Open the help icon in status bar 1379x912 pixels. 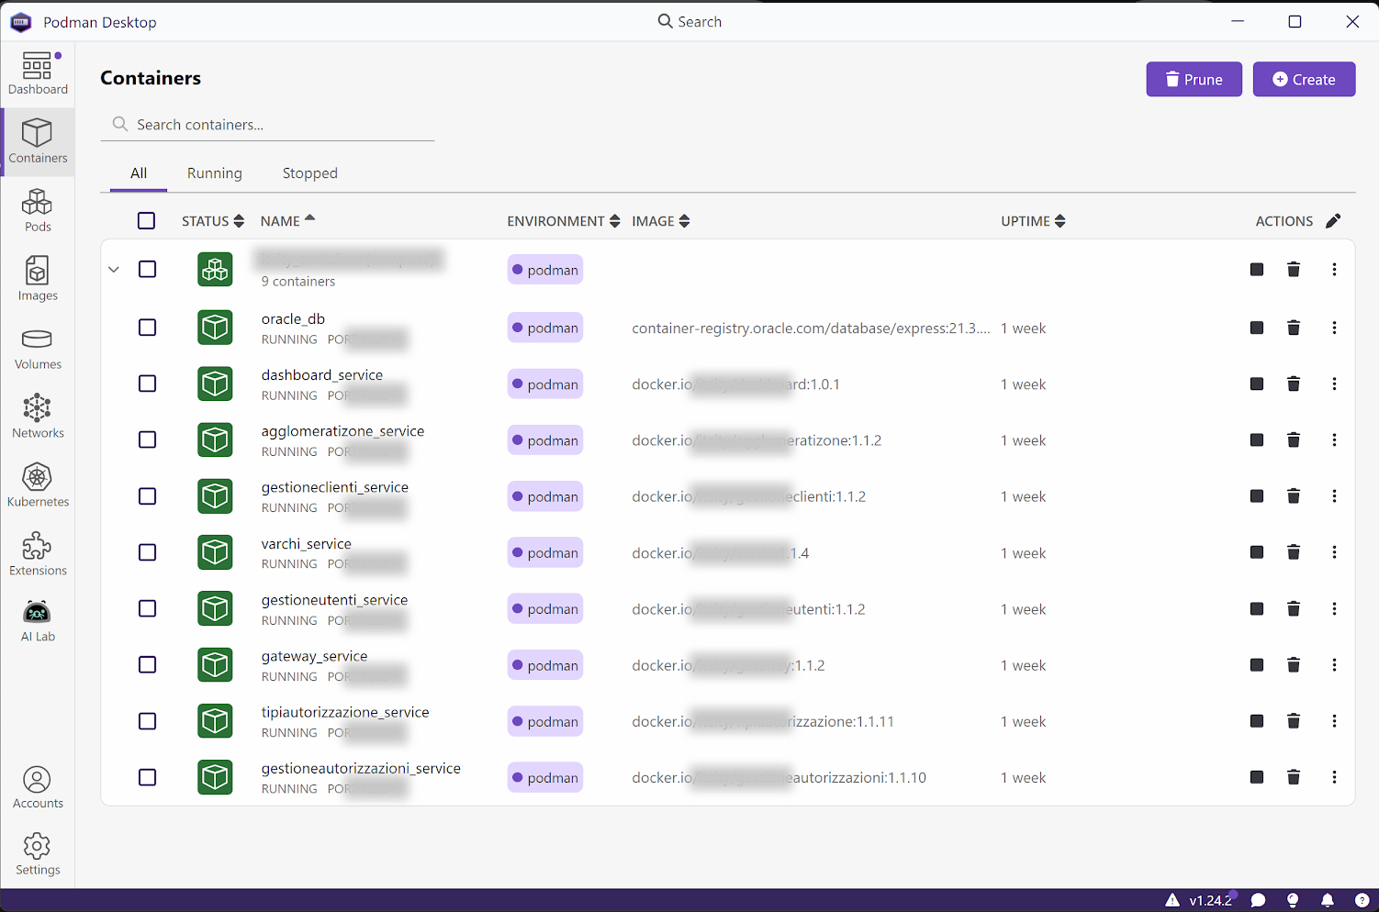[1362, 900]
